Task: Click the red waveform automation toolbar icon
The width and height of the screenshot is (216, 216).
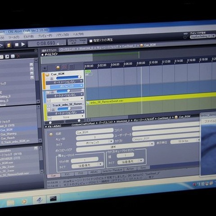Action: 65,67
